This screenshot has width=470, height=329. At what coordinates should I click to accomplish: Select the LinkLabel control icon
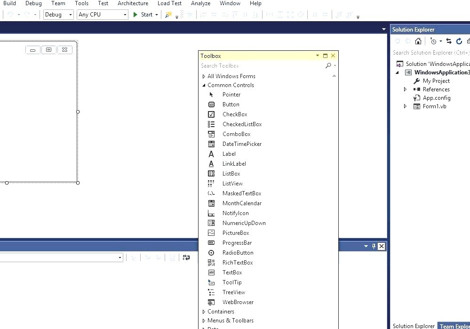pos(211,164)
